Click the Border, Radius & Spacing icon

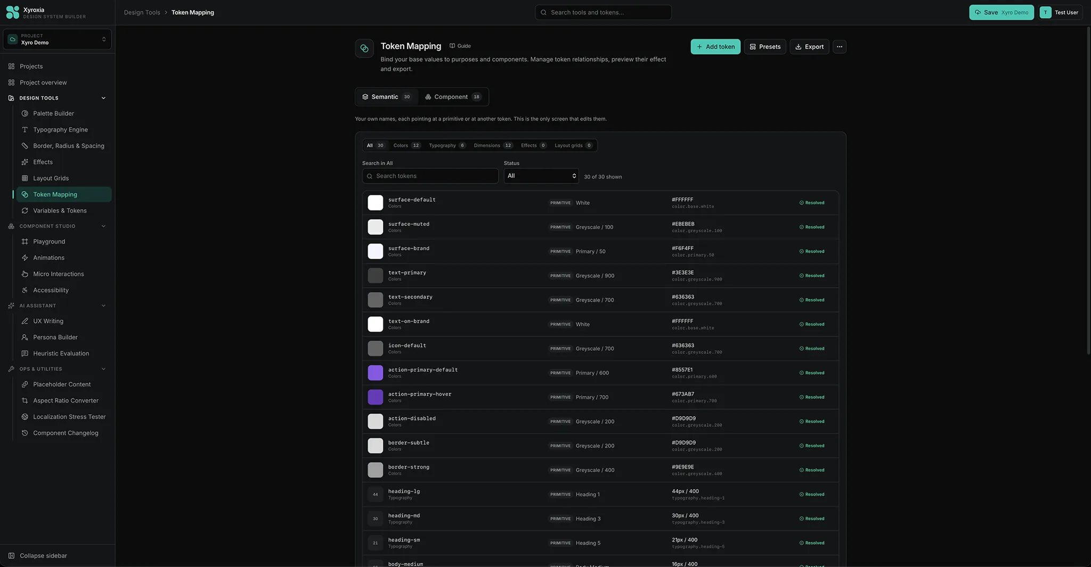tap(25, 146)
